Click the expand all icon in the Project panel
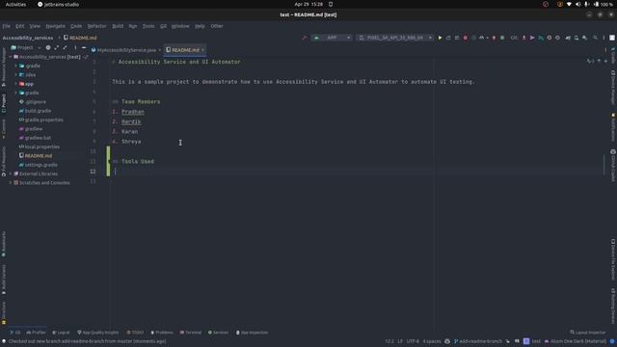 (56, 47)
